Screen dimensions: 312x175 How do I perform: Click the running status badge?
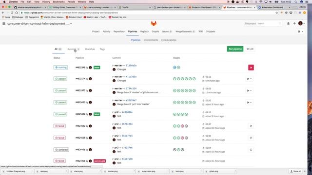[60, 68]
